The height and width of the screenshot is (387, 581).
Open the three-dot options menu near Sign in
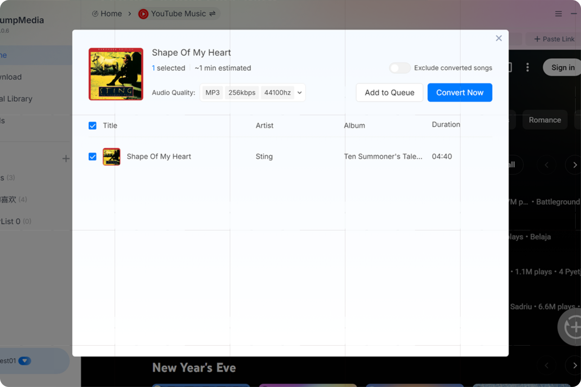527,67
